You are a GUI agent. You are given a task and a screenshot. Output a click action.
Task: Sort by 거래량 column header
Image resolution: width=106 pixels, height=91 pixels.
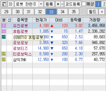point(94,20)
